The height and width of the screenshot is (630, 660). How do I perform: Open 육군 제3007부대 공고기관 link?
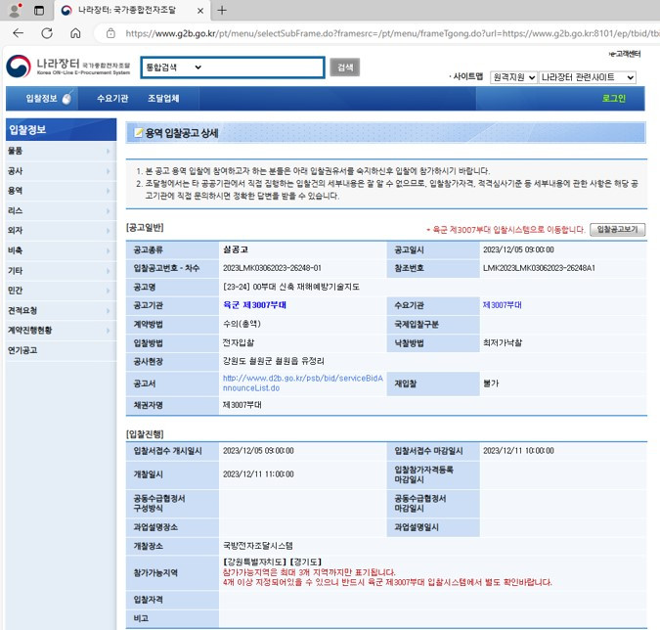click(254, 305)
